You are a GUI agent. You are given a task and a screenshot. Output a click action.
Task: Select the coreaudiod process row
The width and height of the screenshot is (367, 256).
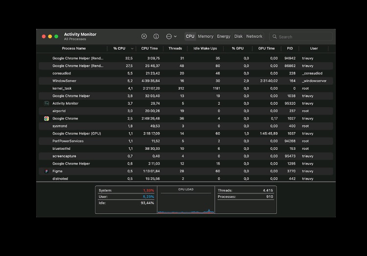pos(186,73)
